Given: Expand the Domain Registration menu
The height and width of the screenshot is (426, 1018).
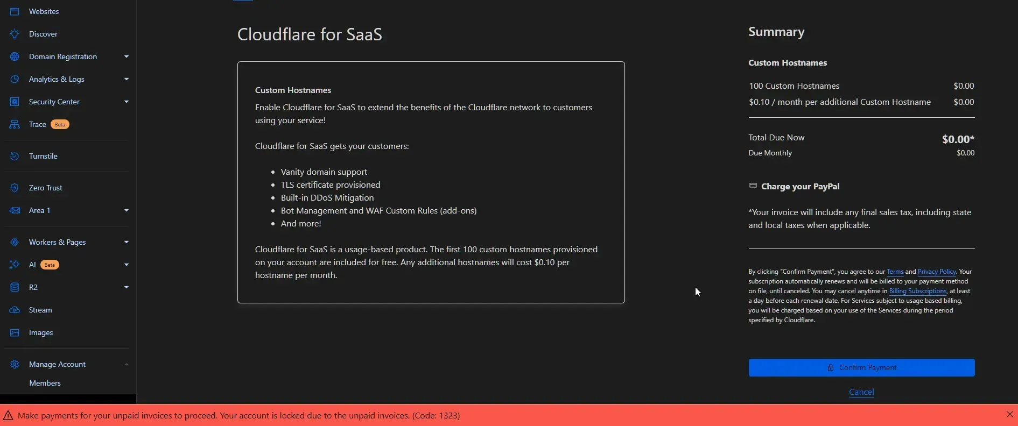Looking at the screenshot, I should [126, 56].
